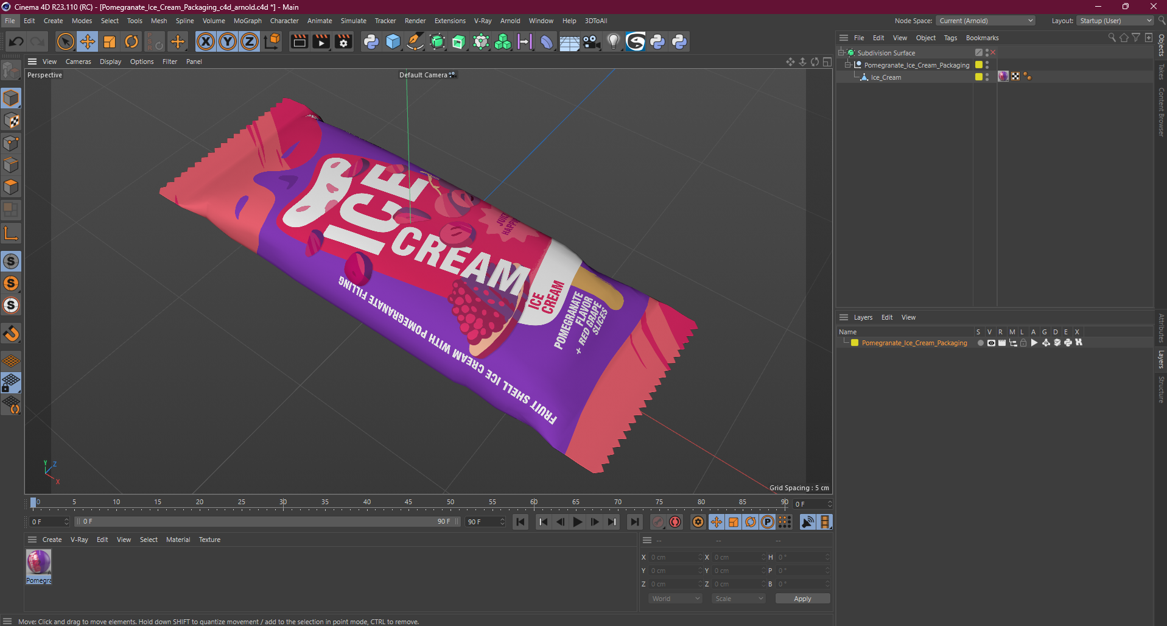Viewport: 1167px width, 626px height.
Task: Toggle layer render icon for Pomegranate layer
Action: pyautogui.click(x=1002, y=343)
